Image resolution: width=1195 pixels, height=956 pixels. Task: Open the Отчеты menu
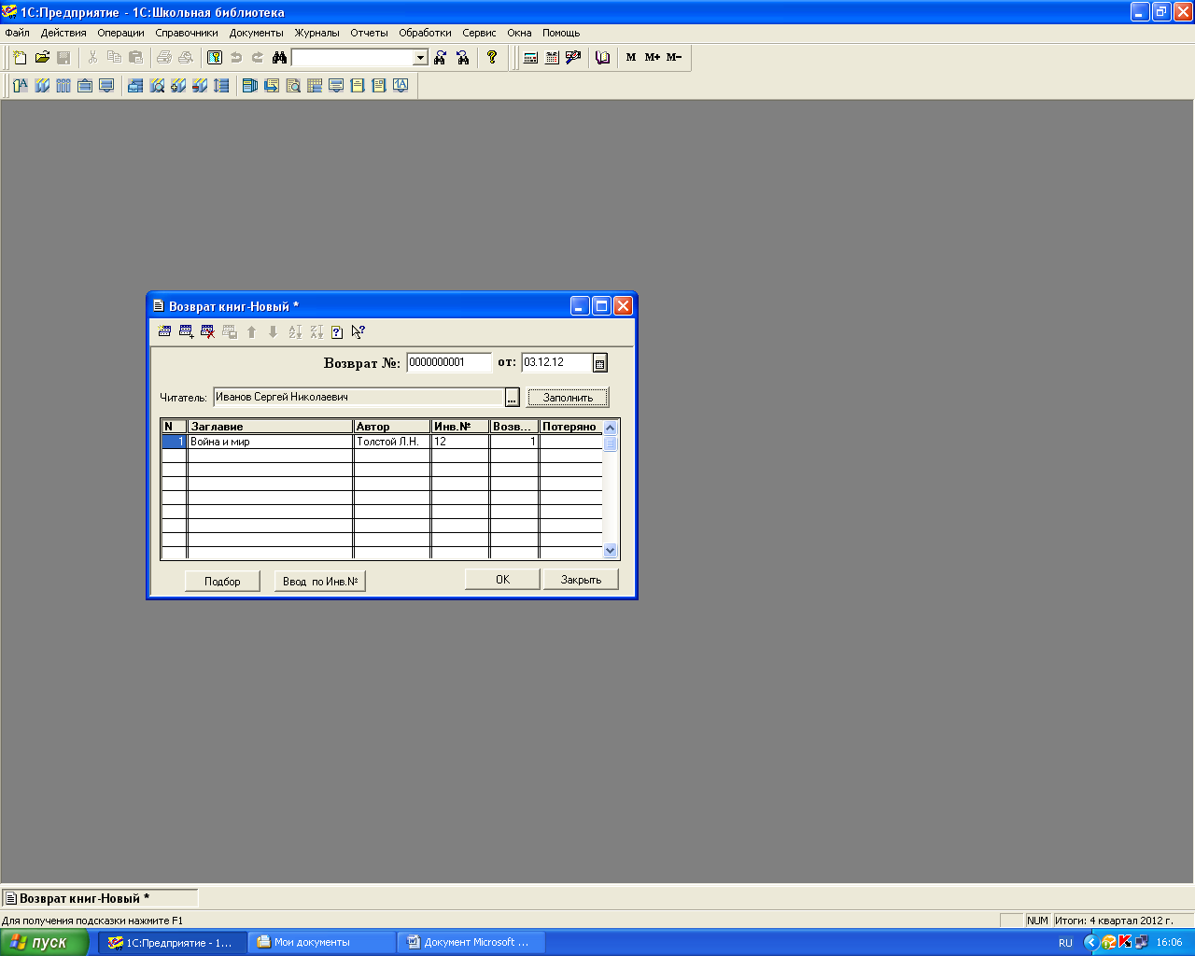click(369, 33)
